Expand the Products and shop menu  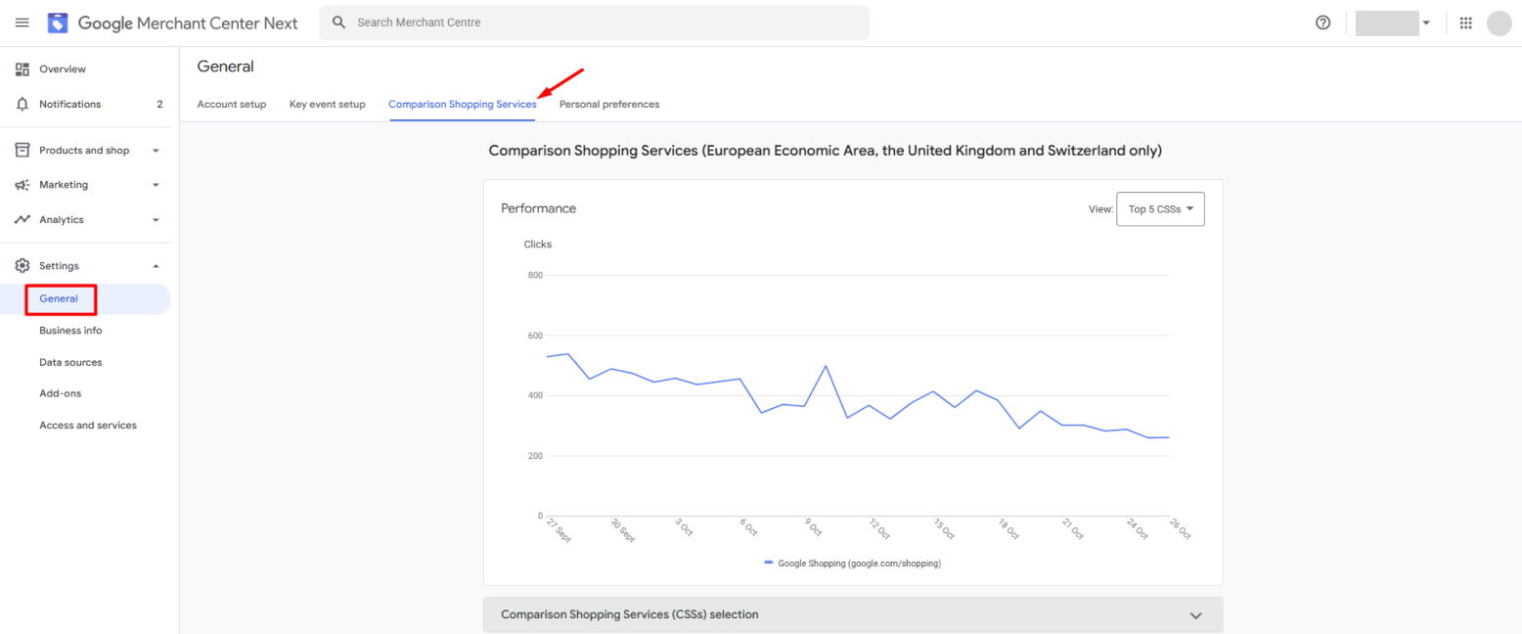click(x=155, y=151)
